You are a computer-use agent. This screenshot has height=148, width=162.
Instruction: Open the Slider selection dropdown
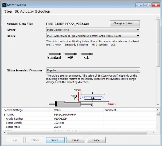click(x=93, y=36)
